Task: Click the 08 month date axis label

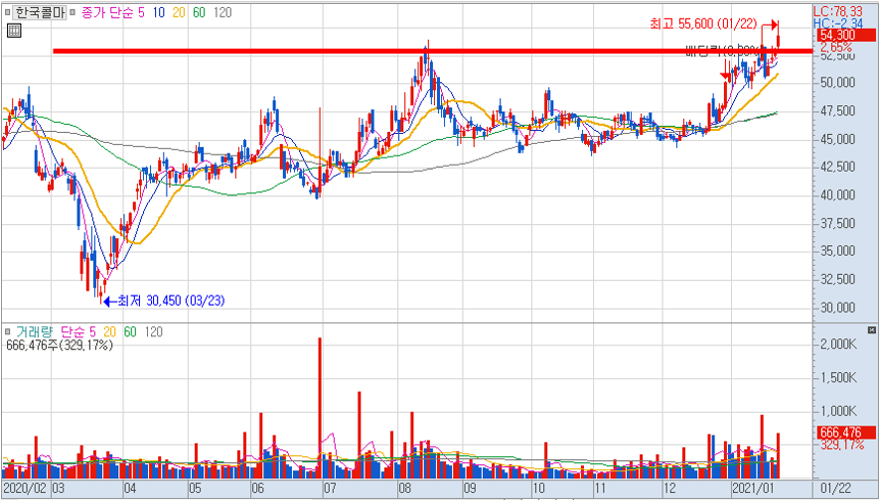Action: pyautogui.click(x=405, y=488)
